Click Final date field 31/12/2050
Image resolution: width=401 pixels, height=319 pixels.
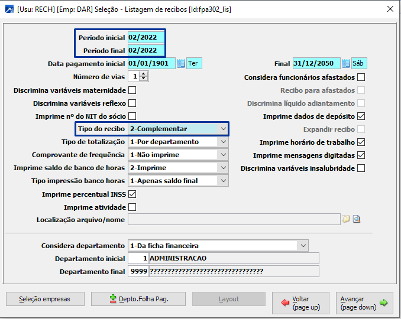[x=316, y=63]
